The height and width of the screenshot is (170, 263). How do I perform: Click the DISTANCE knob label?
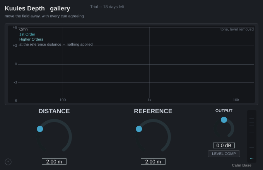click(x=54, y=111)
